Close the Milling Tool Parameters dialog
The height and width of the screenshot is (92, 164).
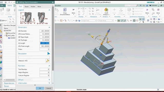(53, 2)
